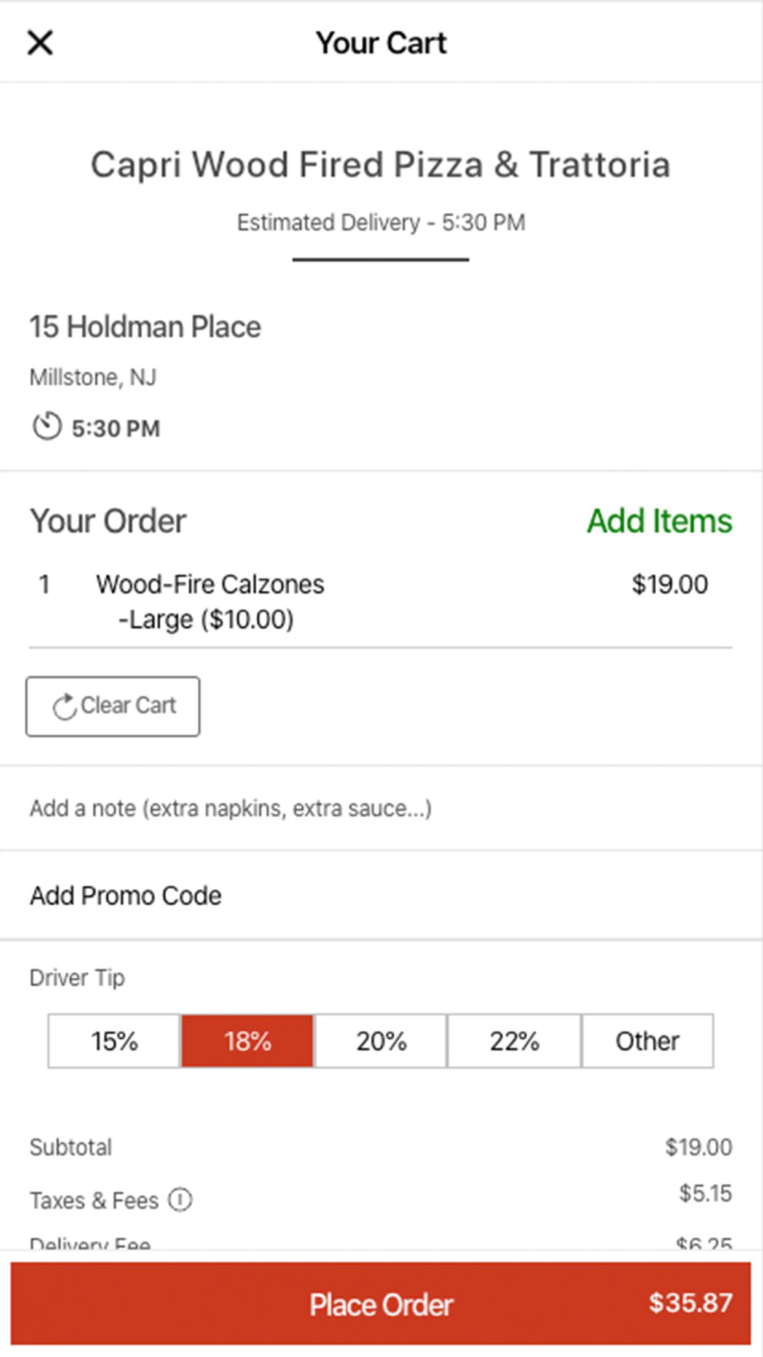
Task: Tap the item quantity 1
Action: tap(44, 584)
